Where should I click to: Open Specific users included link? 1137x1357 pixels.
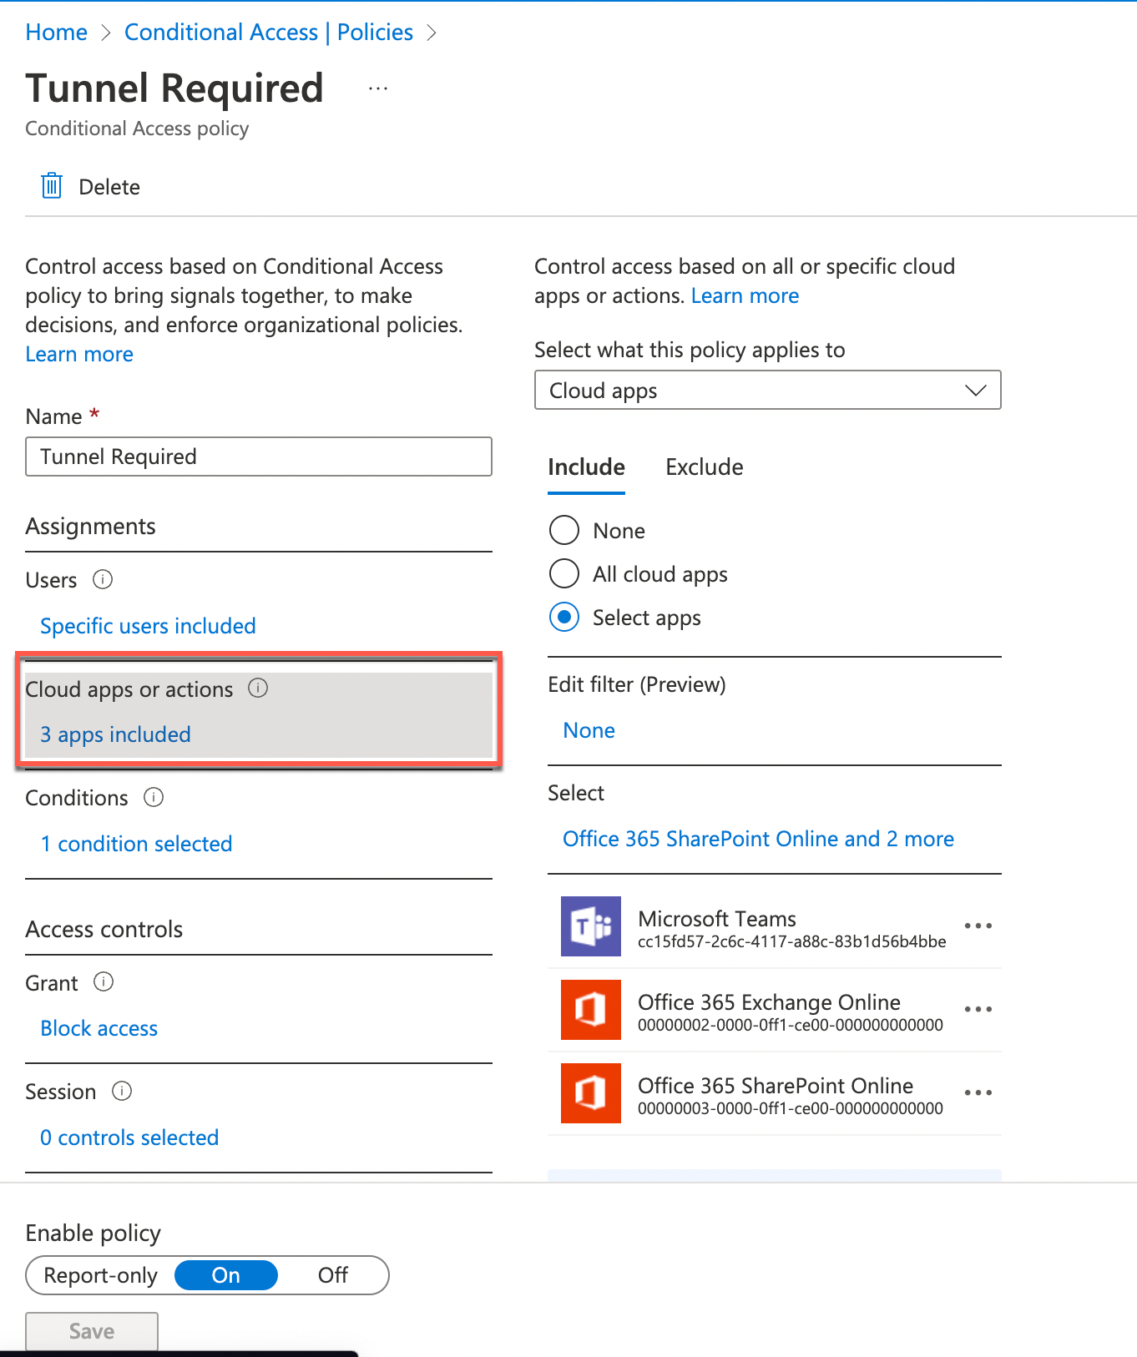tap(148, 626)
